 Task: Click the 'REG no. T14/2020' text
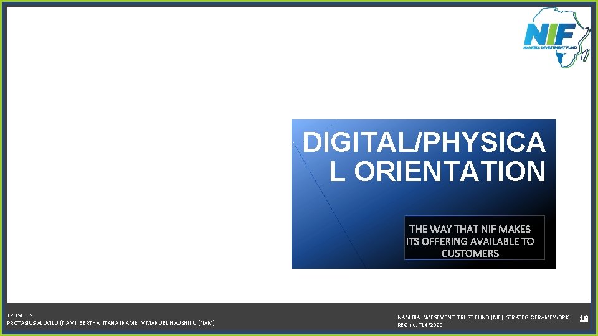[x=420, y=325]
